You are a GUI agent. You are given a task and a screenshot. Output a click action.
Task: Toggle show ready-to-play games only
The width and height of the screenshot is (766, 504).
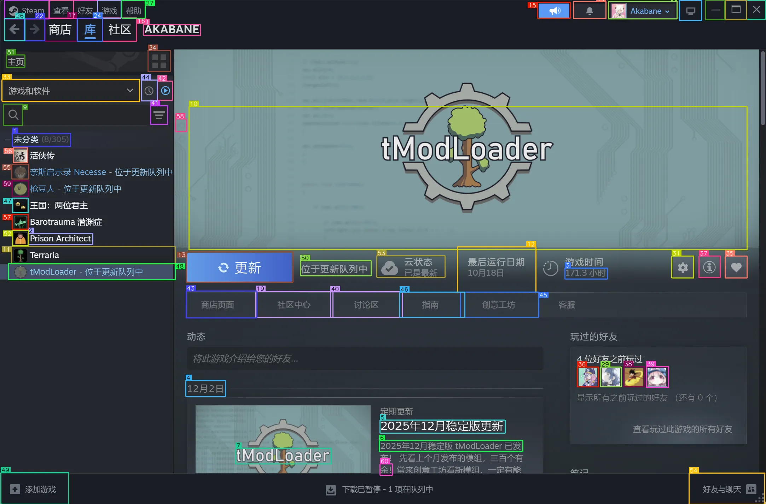[x=165, y=91]
